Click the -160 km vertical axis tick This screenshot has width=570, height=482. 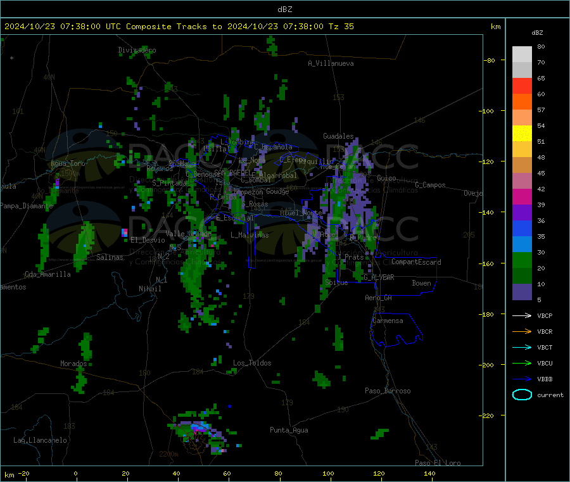(488, 263)
